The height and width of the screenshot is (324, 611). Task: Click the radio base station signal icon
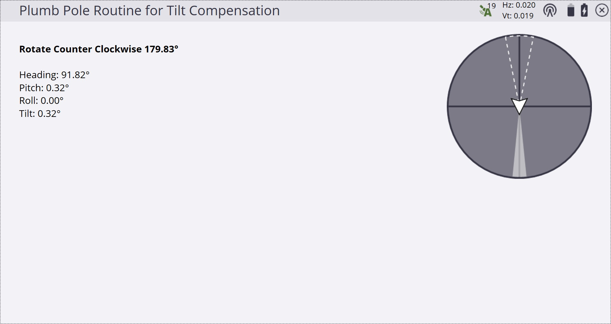(550, 11)
